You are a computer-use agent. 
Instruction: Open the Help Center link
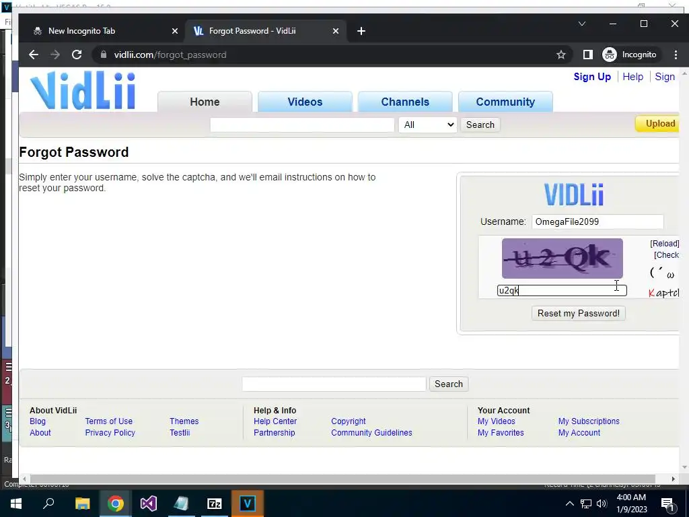click(275, 421)
